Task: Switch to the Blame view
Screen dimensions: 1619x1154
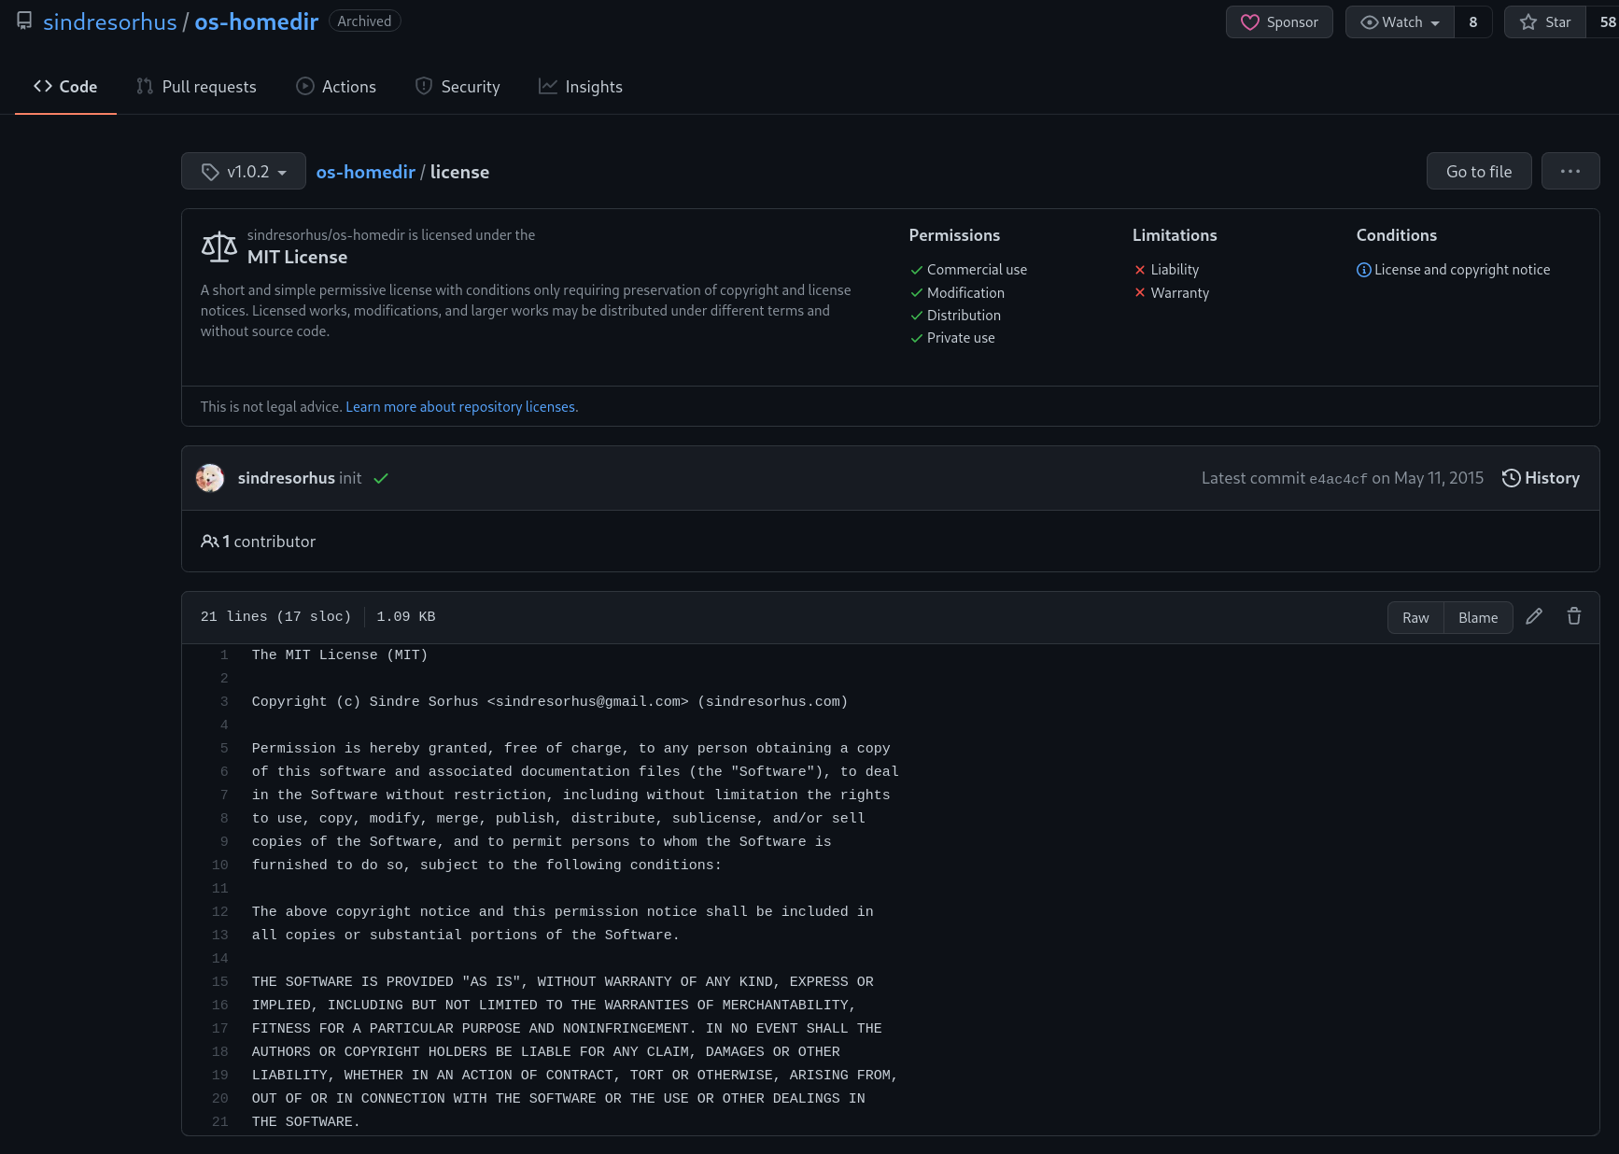Action: click(1477, 617)
